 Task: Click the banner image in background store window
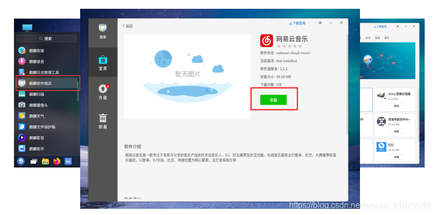[387, 60]
